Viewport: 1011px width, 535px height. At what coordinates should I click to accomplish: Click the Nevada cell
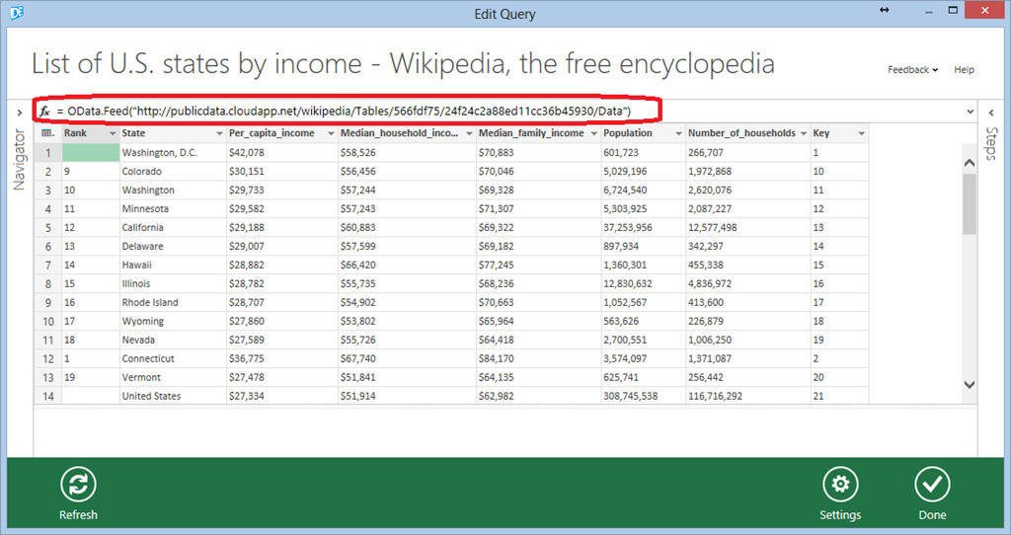[173, 340]
